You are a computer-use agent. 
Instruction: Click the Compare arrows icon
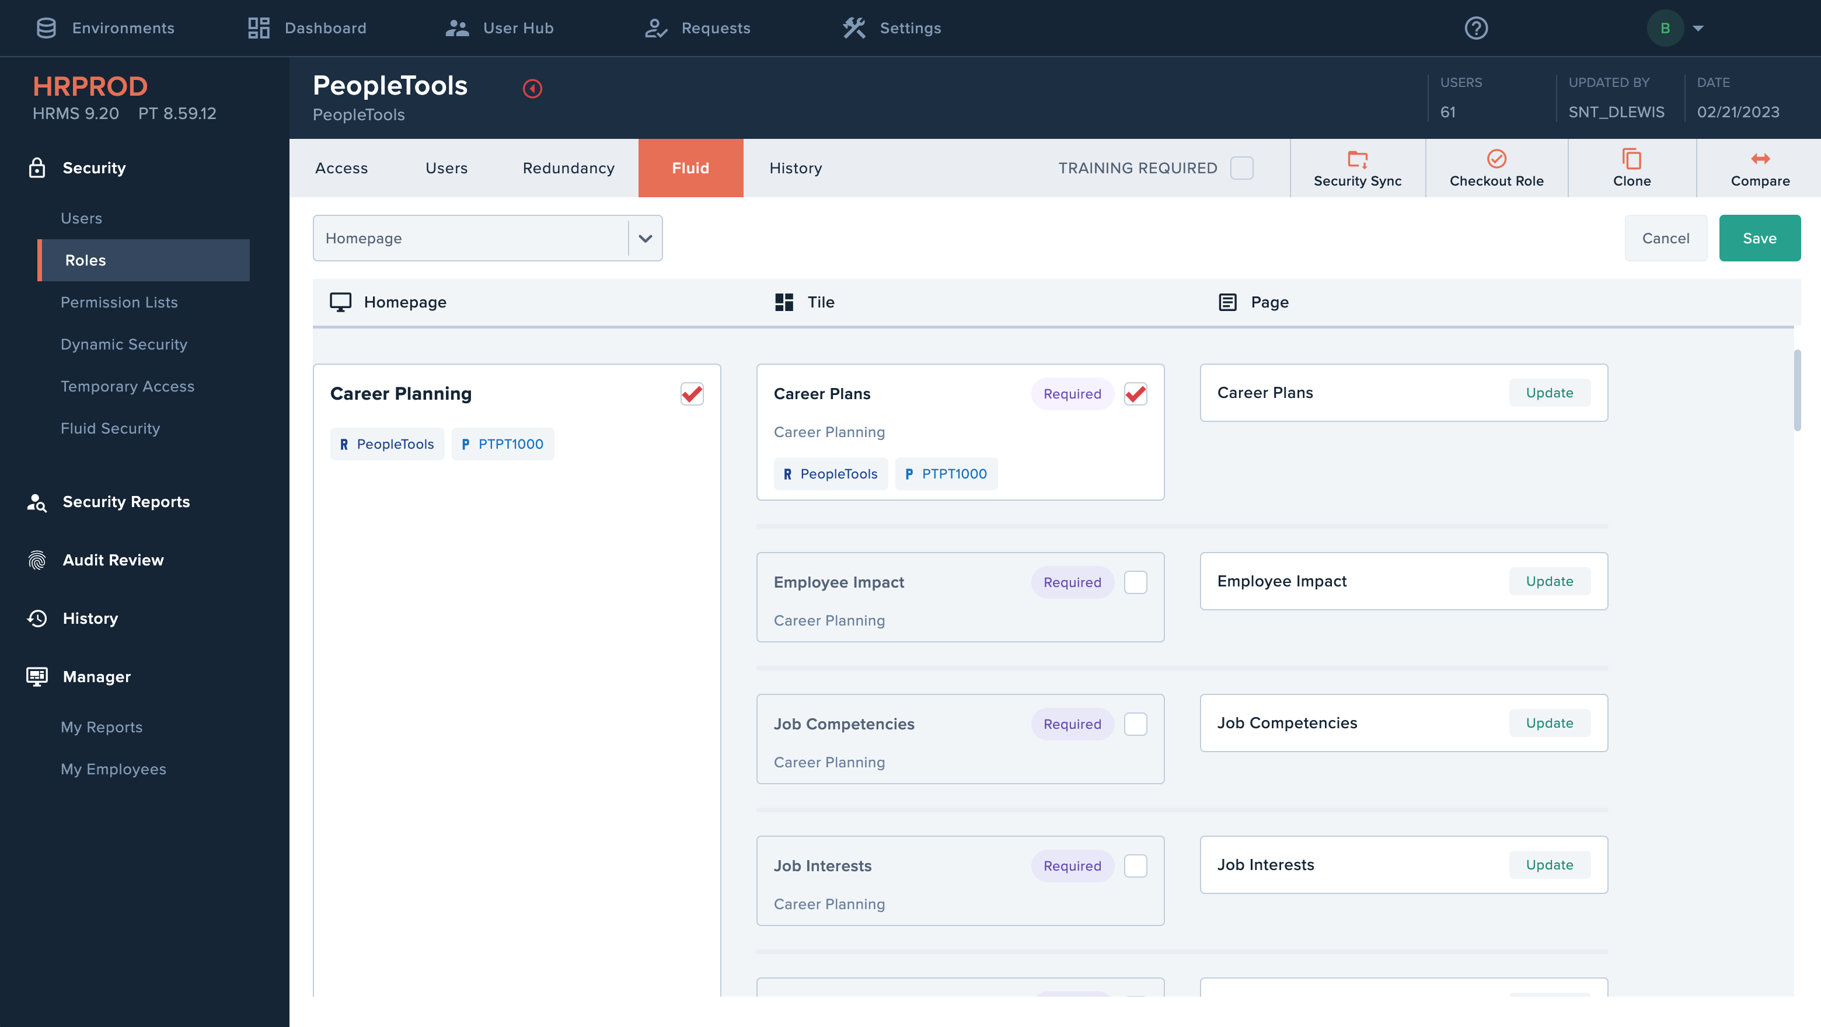pos(1760,159)
